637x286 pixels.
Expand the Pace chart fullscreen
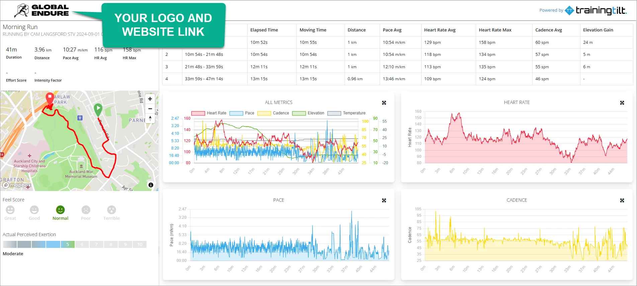[x=384, y=200]
